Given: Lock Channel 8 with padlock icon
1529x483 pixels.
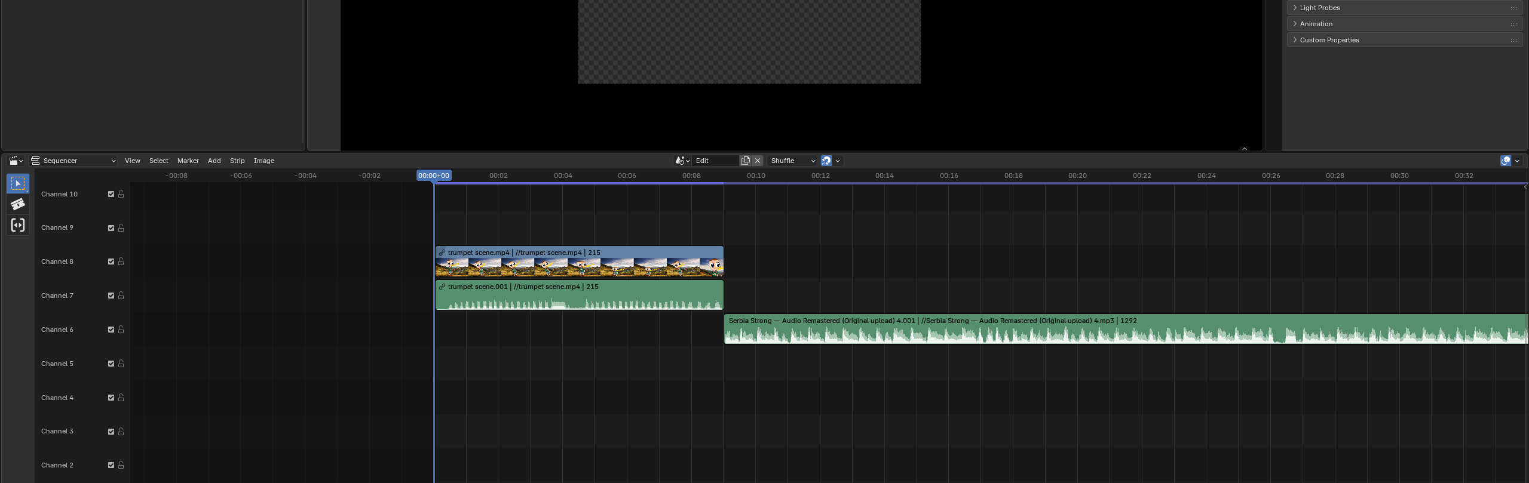Looking at the screenshot, I should click(x=121, y=262).
